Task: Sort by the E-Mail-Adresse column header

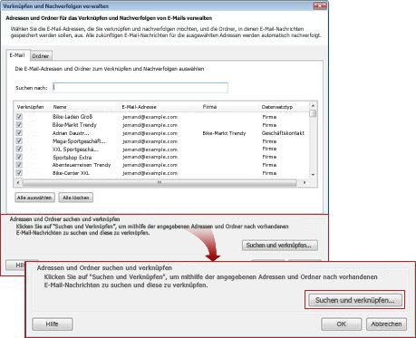Action: coord(139,107)
